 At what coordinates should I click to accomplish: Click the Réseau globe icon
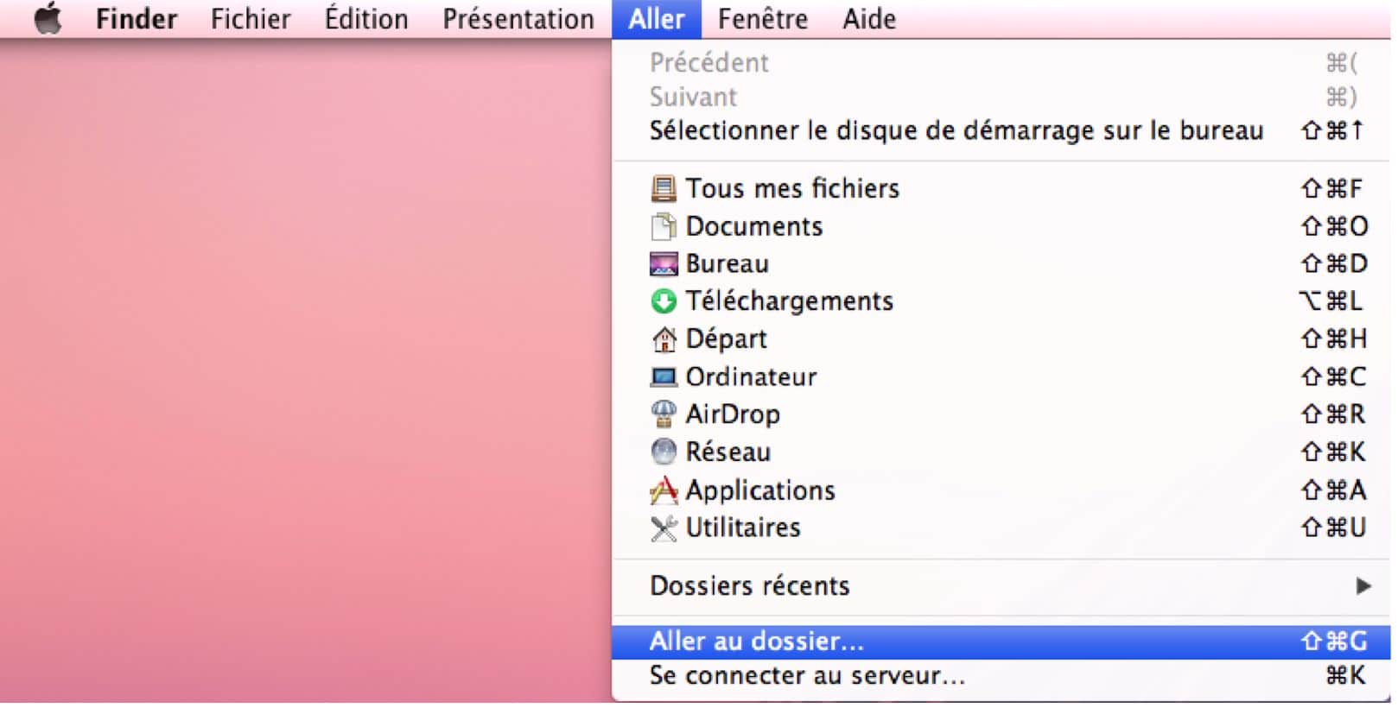664,452
